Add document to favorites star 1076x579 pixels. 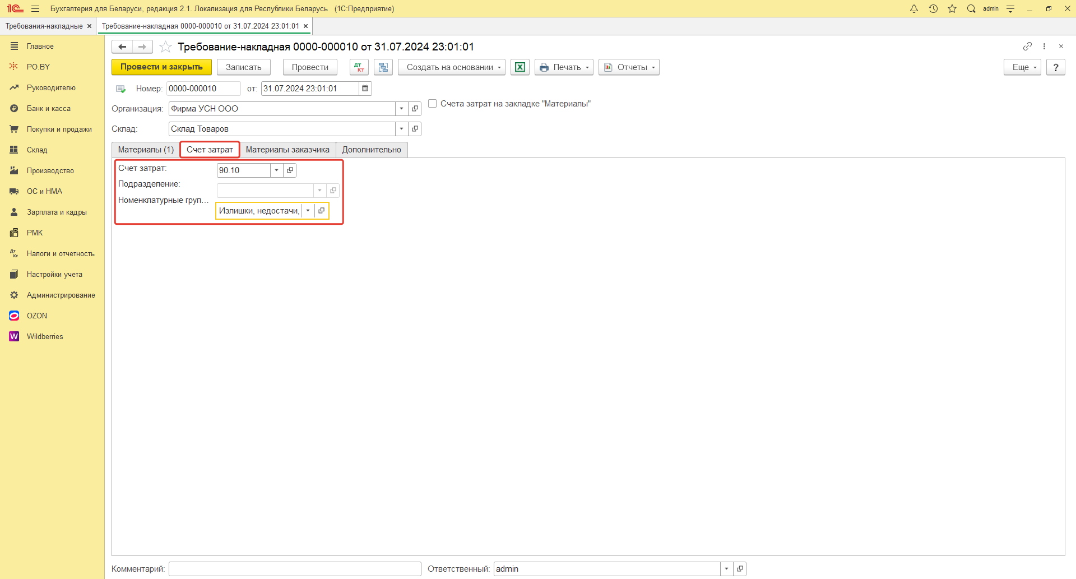(165, 47)
